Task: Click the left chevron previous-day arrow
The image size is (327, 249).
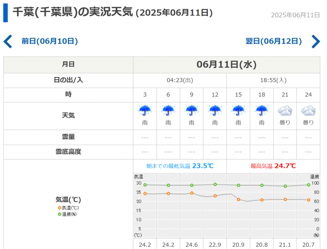Action: (8, 41)
